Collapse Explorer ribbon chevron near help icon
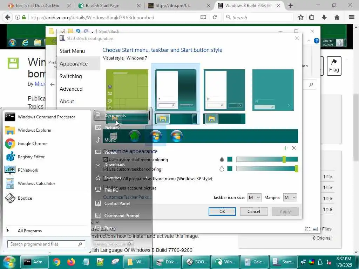359x269 pixels. pyautogui.click(x=309, y=41)
